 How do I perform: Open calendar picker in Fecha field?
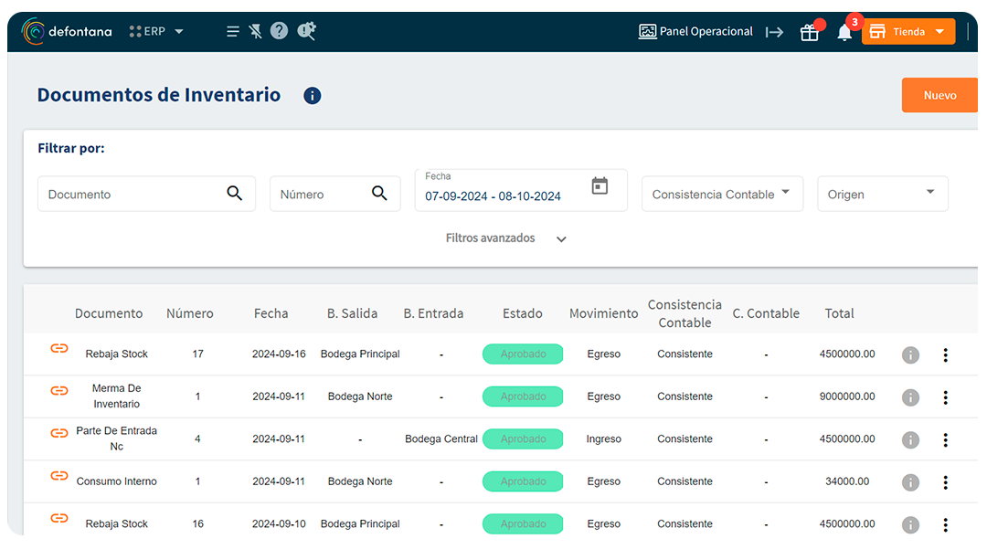pyautogui.click(x=600, y=186)
